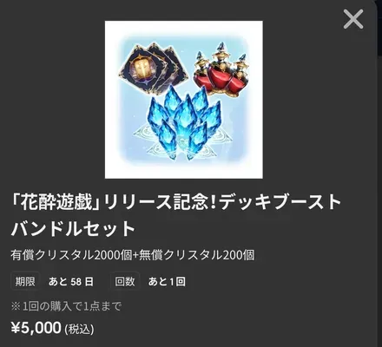The width and height of the screenshot is (382, 347).
Task: Click the ※1回の購入で1点まで note
Action: tap(66, 306)
